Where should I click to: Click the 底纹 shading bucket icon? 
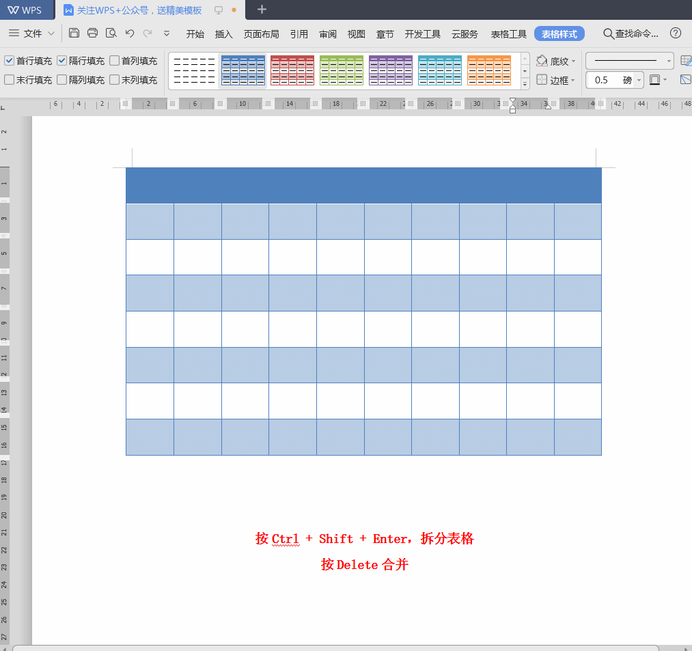pyautogui.click(x=542, y=61)
